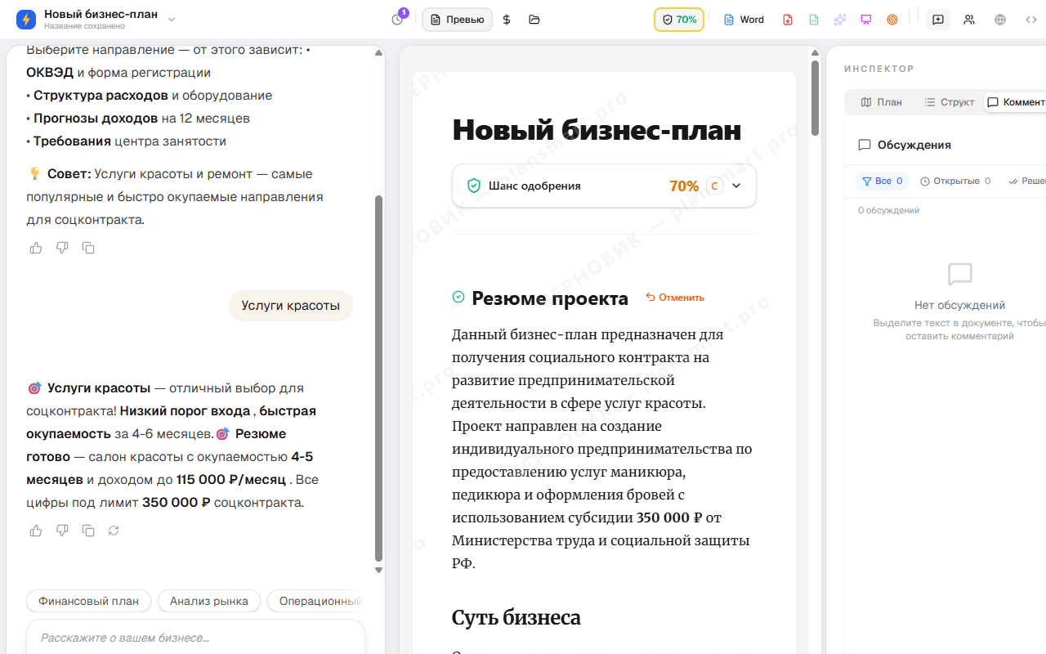Click the orange target icon
1046x654 pixels.
tap(892, 19)
